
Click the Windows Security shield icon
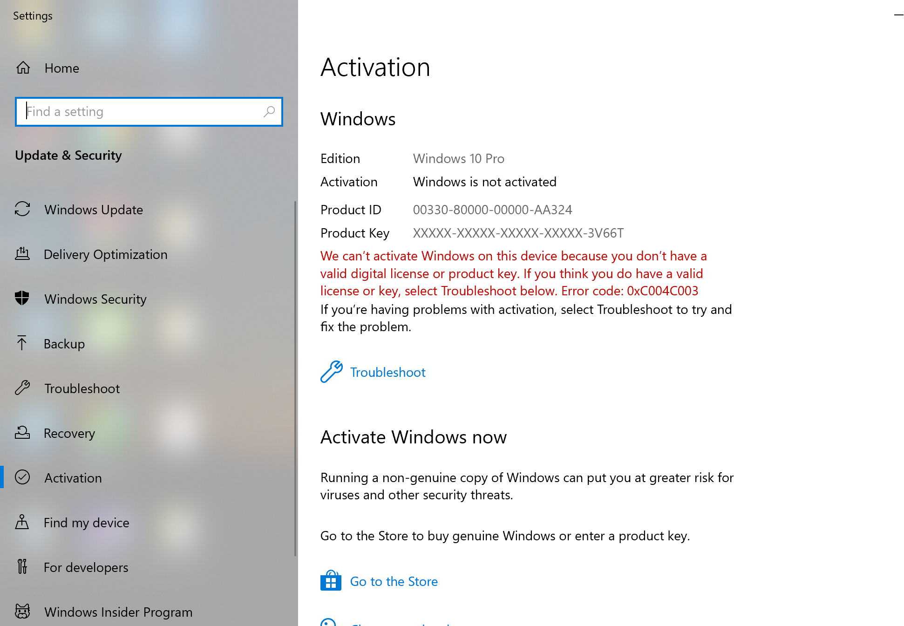(x=22, y=298)
